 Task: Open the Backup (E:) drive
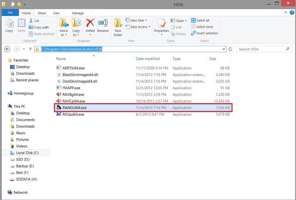(x=22, y=166)
